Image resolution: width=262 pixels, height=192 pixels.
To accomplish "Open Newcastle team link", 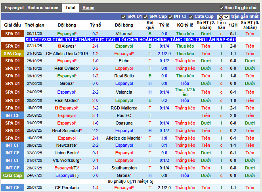I will coord(67,145).
